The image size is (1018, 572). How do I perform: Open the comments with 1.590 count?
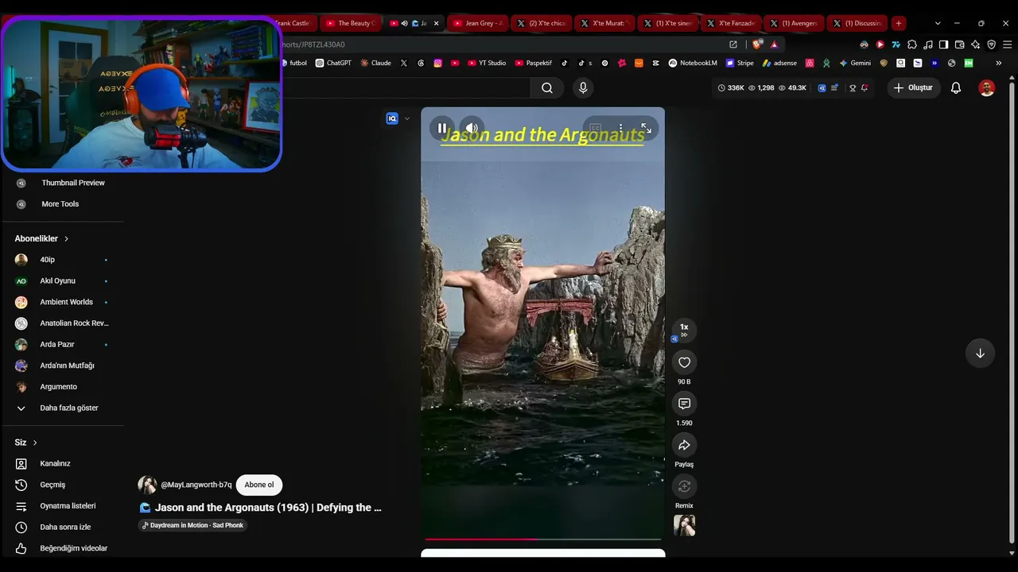(x=684, y=404)
